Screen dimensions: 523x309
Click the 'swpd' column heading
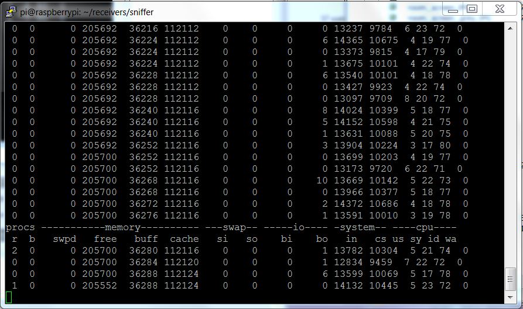pyautogui.click(x=64, y=239)
